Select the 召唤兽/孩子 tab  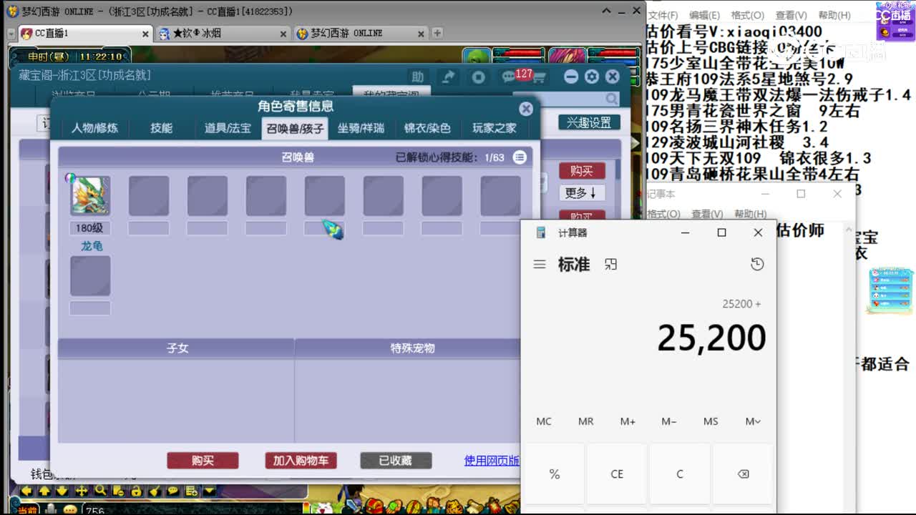(x=295, y=129)
